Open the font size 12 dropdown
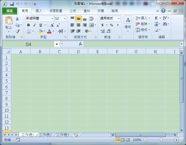186x145 pixels. pyautogui.click(x=65, y=18)
